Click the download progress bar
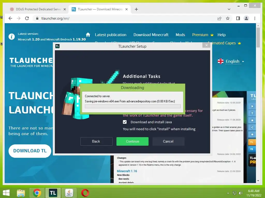Viewport: 265px width, 198px height. 133,106
